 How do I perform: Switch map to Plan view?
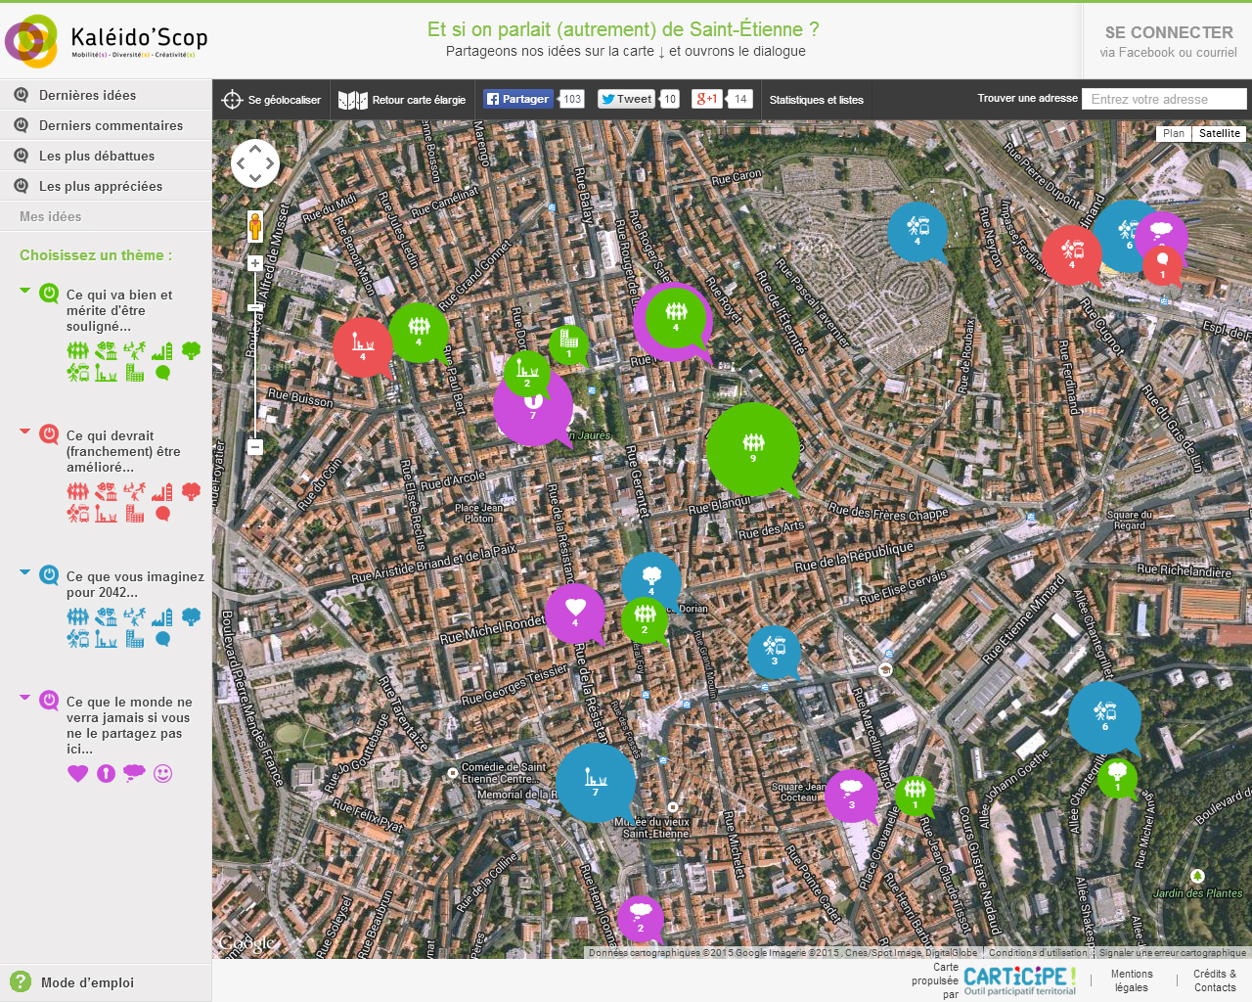point(1174,133)
